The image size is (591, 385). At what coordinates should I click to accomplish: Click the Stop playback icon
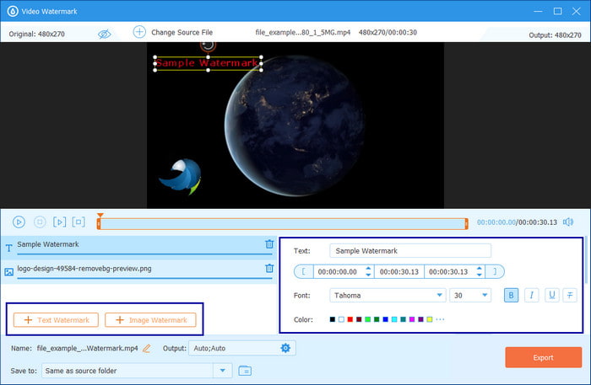tap(39, 222)
